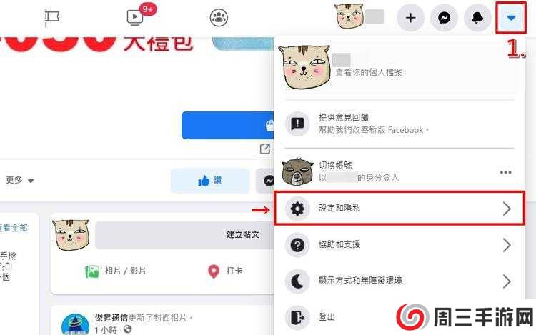Open the Pages flag icon
This screenshot has width=536, height=335.
[x=52, y=18]
